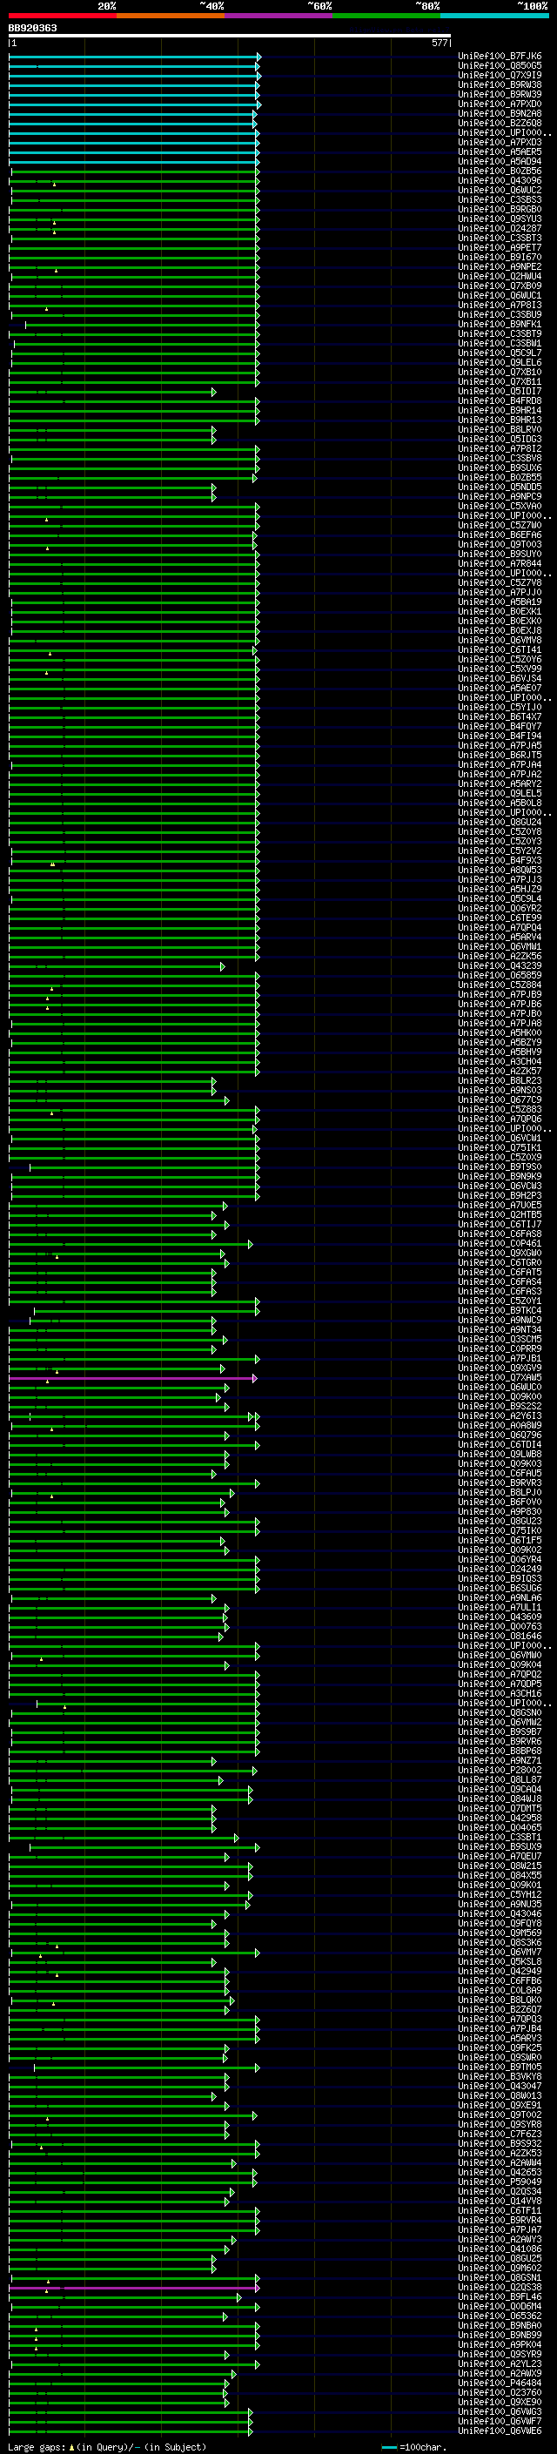Open hit UniRef100_Q850G5
The width and height of the screenshot is (557, 2454).
(x=500, y=66)
